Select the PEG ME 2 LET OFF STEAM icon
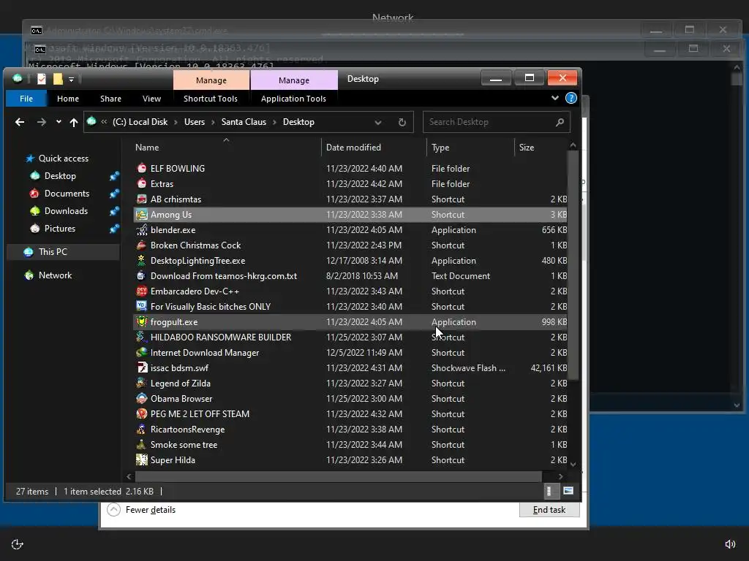Image resolution: width=749 pixels, height=561 pixels. click(141, 413)
